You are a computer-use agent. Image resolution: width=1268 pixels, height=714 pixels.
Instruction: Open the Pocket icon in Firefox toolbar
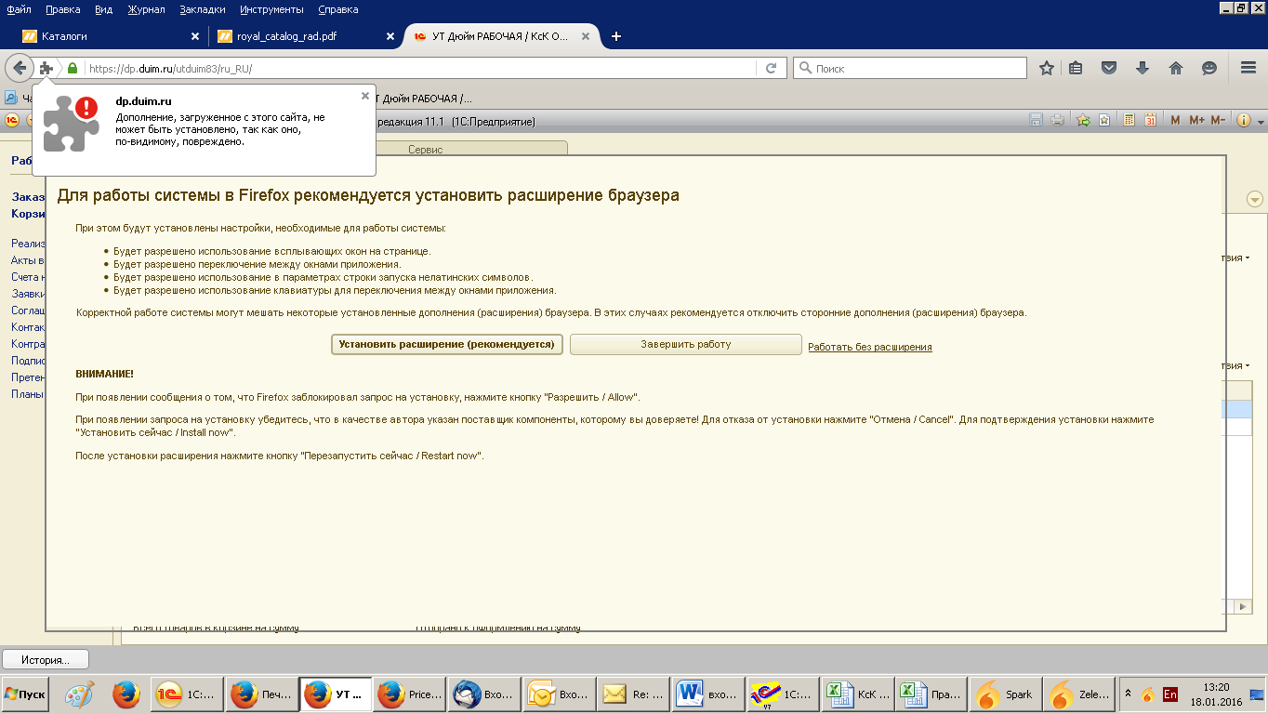[1109, 68]
